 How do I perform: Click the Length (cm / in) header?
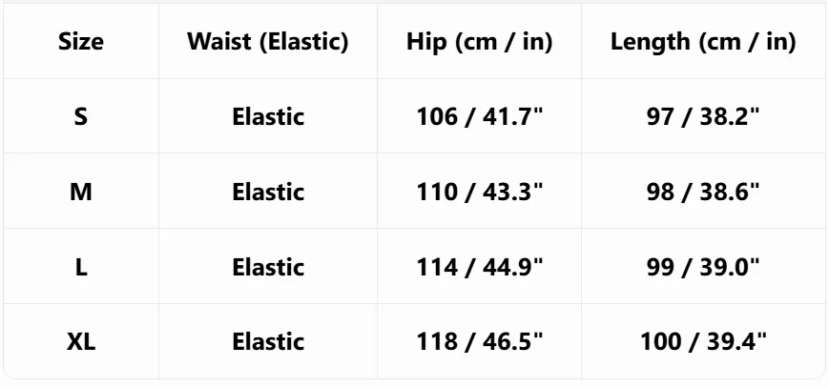point(703,41)
